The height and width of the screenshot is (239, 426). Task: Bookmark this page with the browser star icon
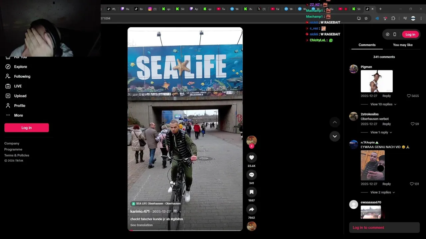(x=366, y=18)
